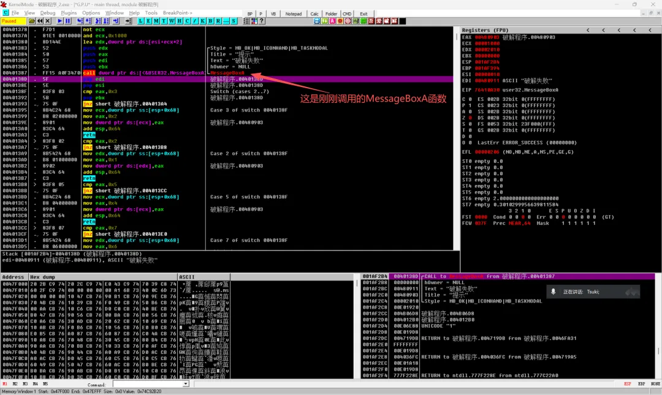The image size is (662, 395).
Task: Select ESP stack mode in status bar
Action: 628,384
